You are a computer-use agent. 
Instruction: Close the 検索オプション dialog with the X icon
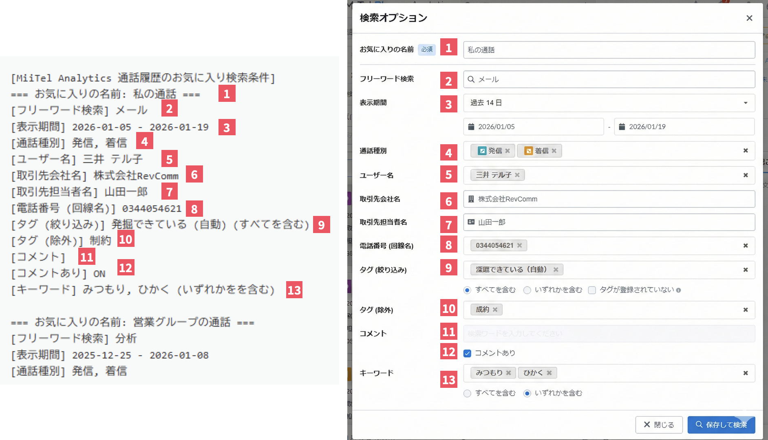[749, 18]
